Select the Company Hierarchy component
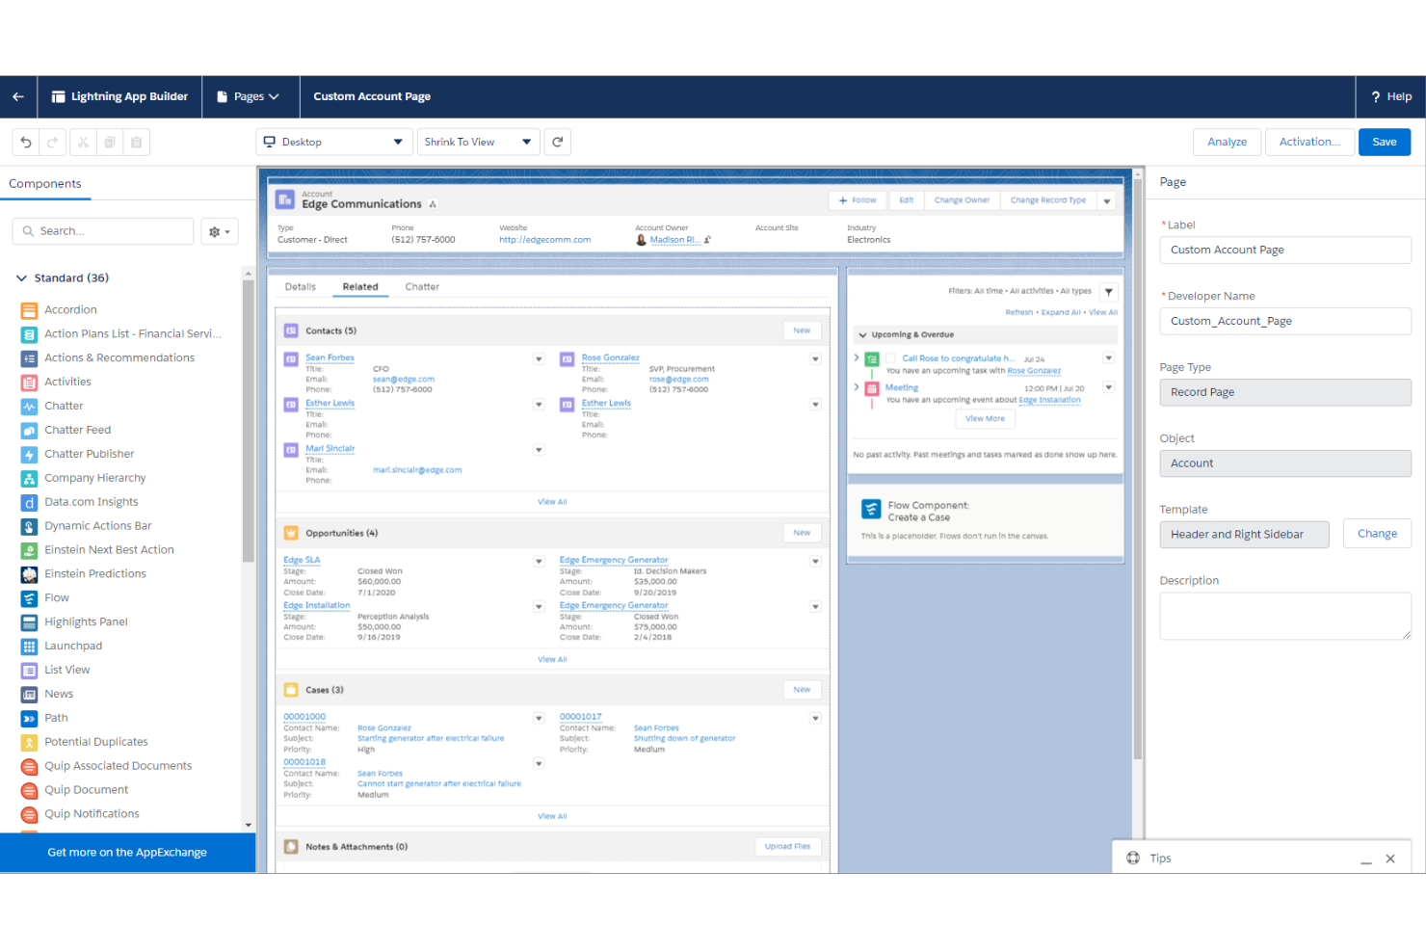Image resolution: width=1426 pixels, height=951 pixels. click(x=94, y=478)
